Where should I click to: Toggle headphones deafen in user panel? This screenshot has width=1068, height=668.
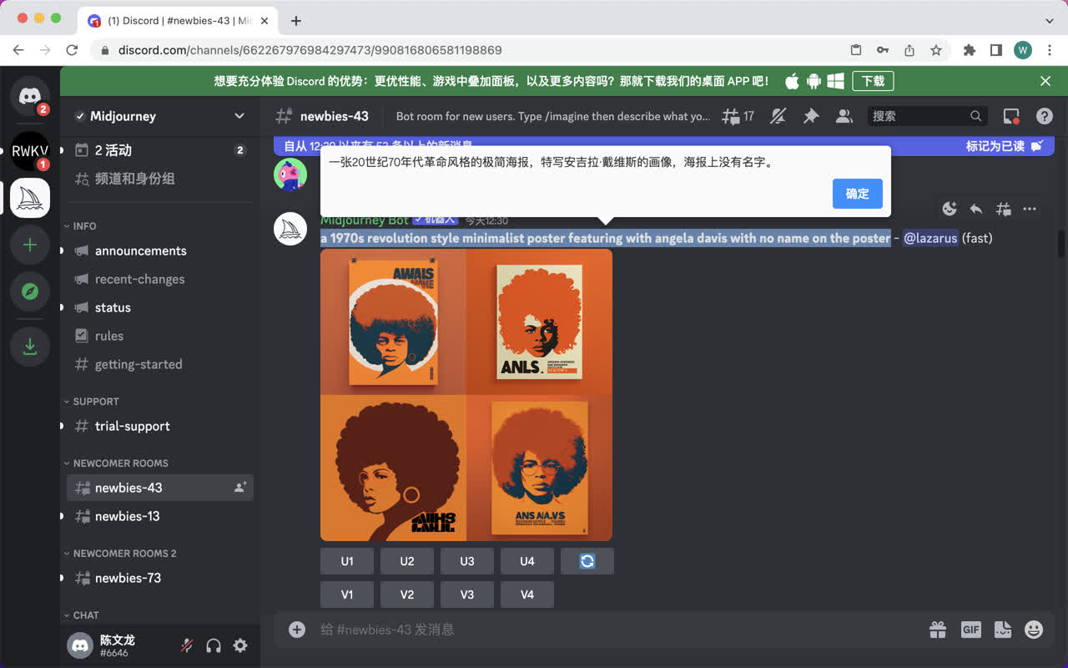click(x=214, y=645)
